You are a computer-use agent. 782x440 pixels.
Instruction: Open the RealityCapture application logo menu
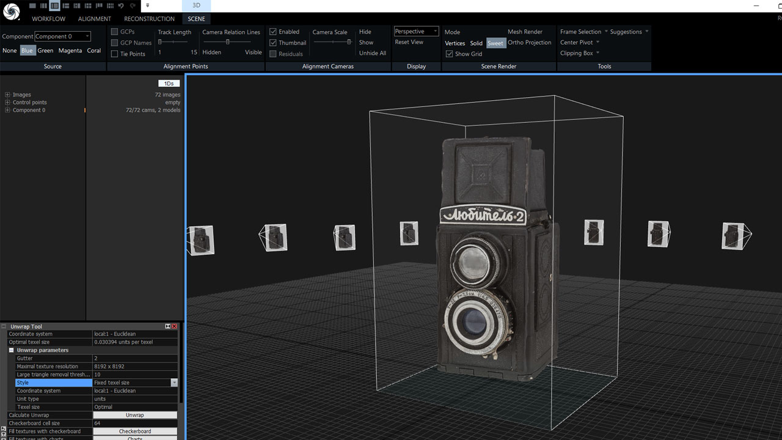[x=11, y=11]
